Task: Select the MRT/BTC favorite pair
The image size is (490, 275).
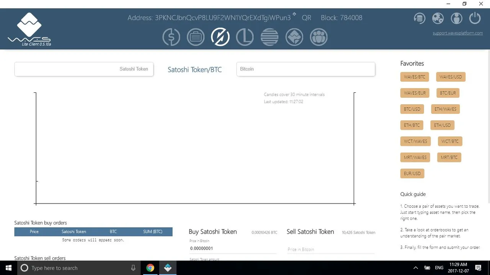Action: [x=449, y=157]
